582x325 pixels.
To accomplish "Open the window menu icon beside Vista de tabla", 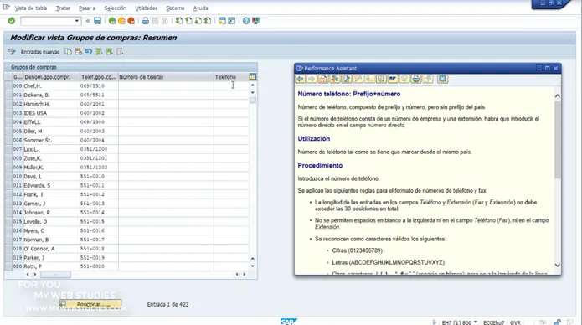I will tap(7, 8).
